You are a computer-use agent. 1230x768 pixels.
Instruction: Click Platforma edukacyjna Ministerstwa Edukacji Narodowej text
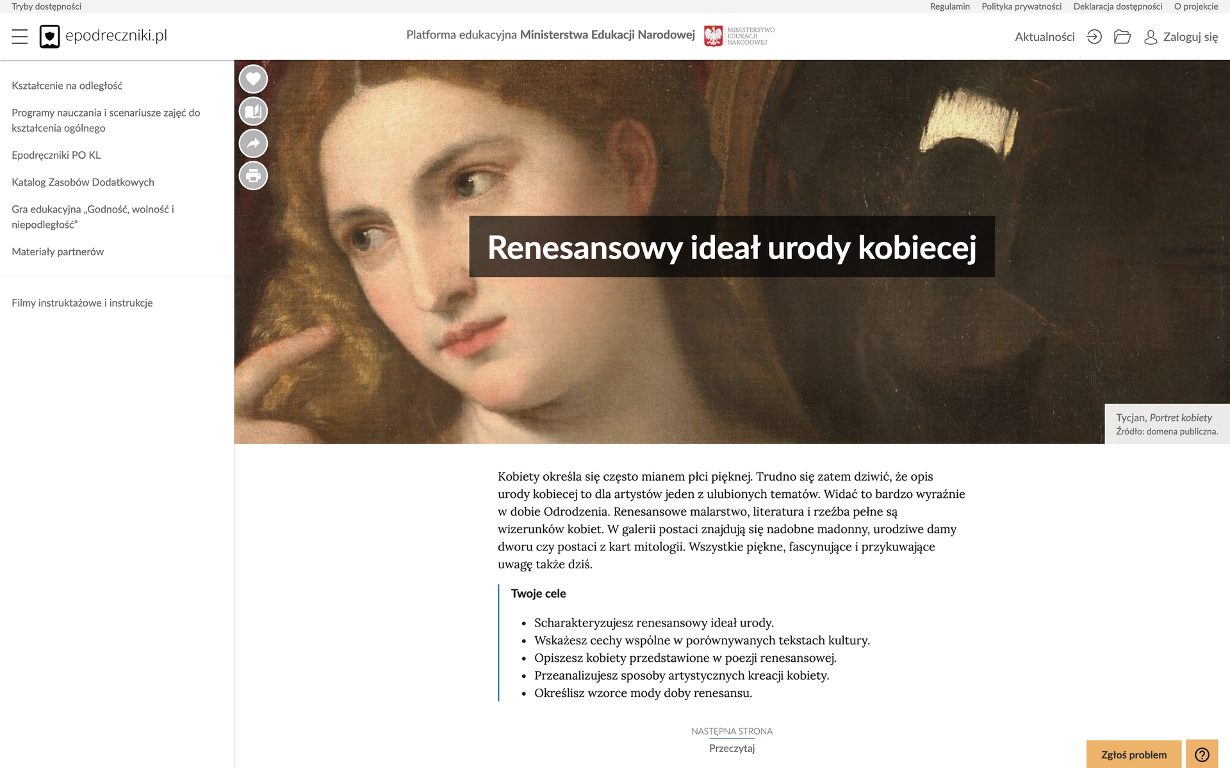click(550, 35)
